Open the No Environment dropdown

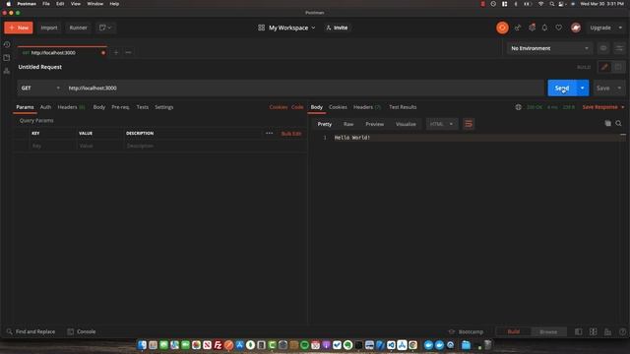tap(549, 48)
